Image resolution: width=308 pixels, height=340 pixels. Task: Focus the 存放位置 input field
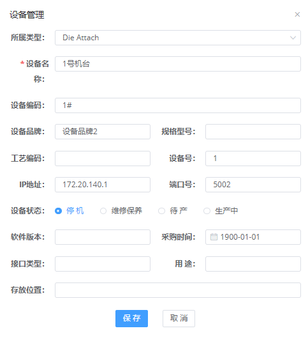click(178, 290)
